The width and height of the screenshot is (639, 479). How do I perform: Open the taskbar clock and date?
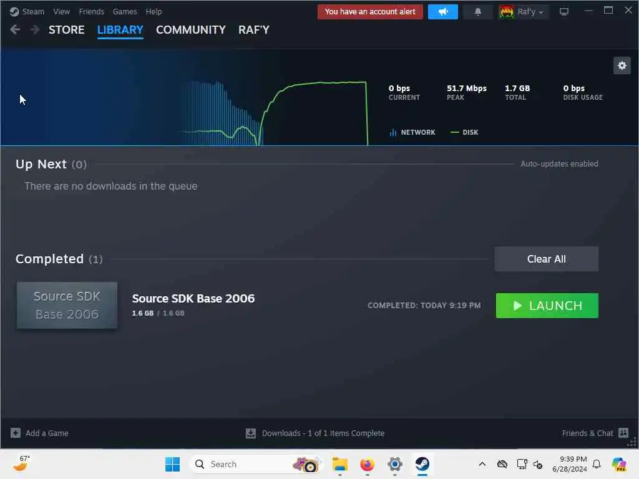tap(569, 464)
